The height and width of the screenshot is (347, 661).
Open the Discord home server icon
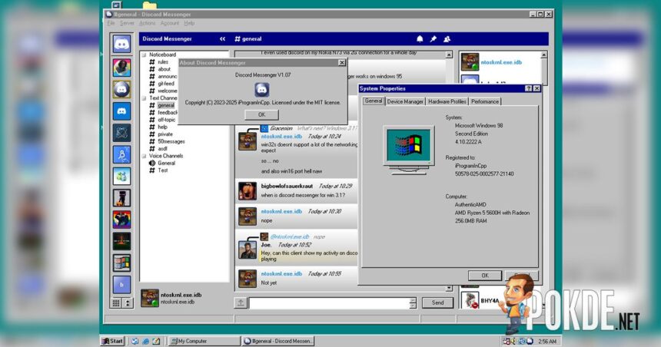coord(122,44)
